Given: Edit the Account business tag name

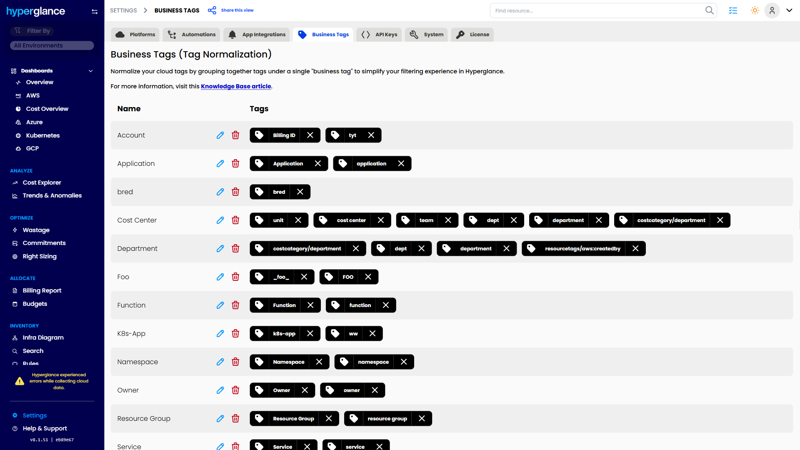Looking at the screenshot, I should click(x=220, y=135).
